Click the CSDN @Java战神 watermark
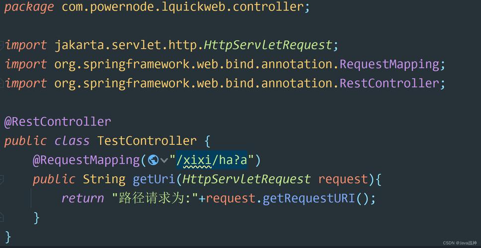This screenshot has width=481, height=248. click(460, 243)
